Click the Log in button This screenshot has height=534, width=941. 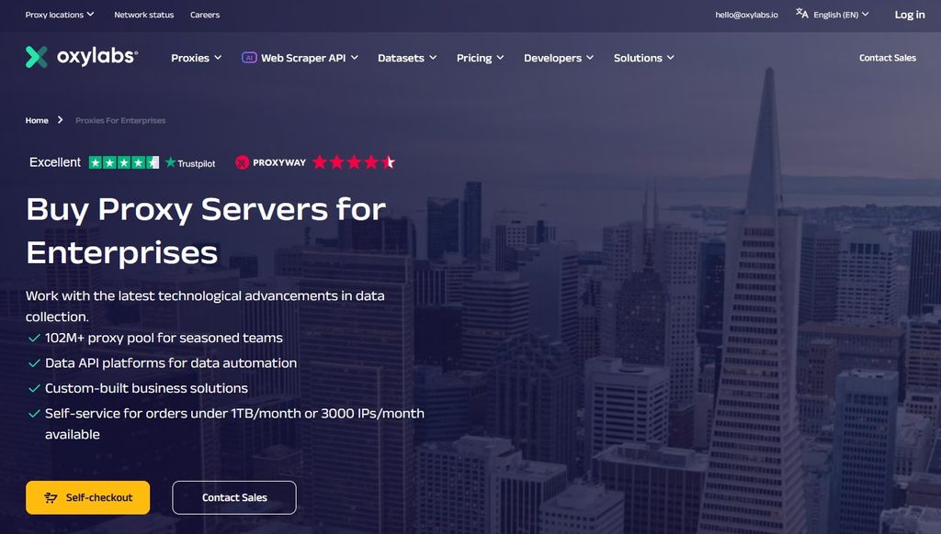click(909, 14)
